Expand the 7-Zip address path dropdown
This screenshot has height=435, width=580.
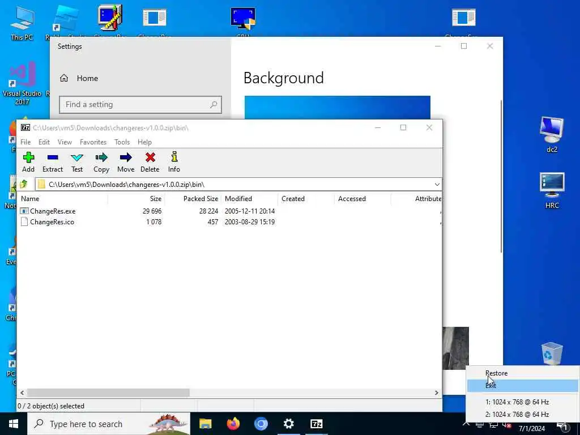[x=437, y=184]
